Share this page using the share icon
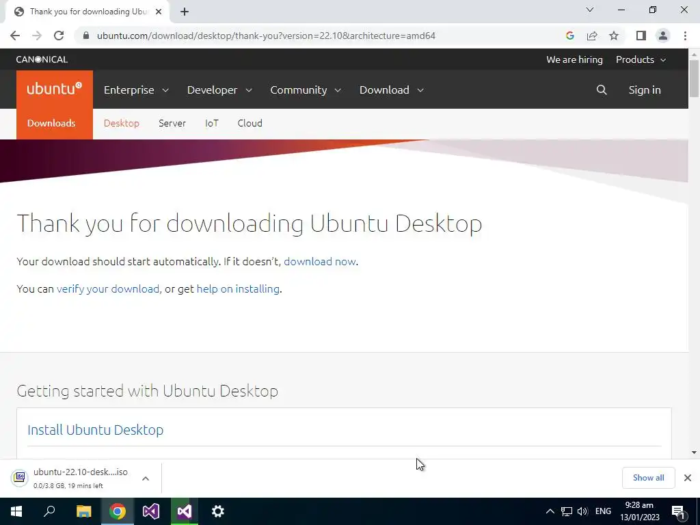The height and width of the screenshot is (525, 700). click(x=592, y=36)
